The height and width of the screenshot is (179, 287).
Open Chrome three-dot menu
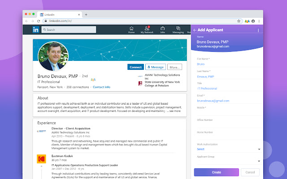coord(259,21)
